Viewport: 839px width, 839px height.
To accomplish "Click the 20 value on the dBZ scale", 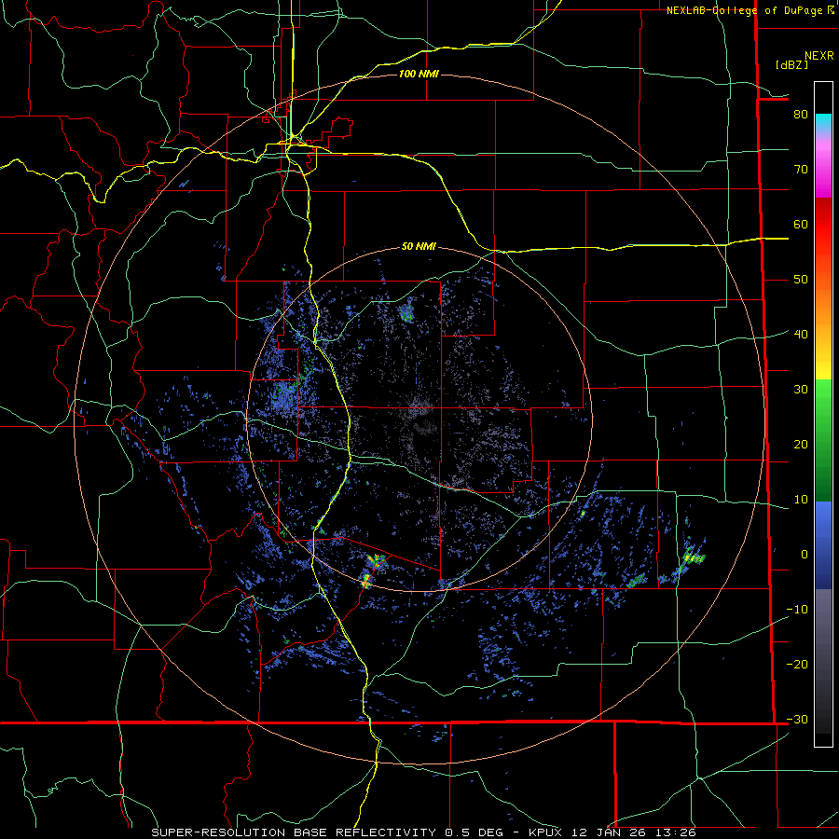I will tap(801, 445).
